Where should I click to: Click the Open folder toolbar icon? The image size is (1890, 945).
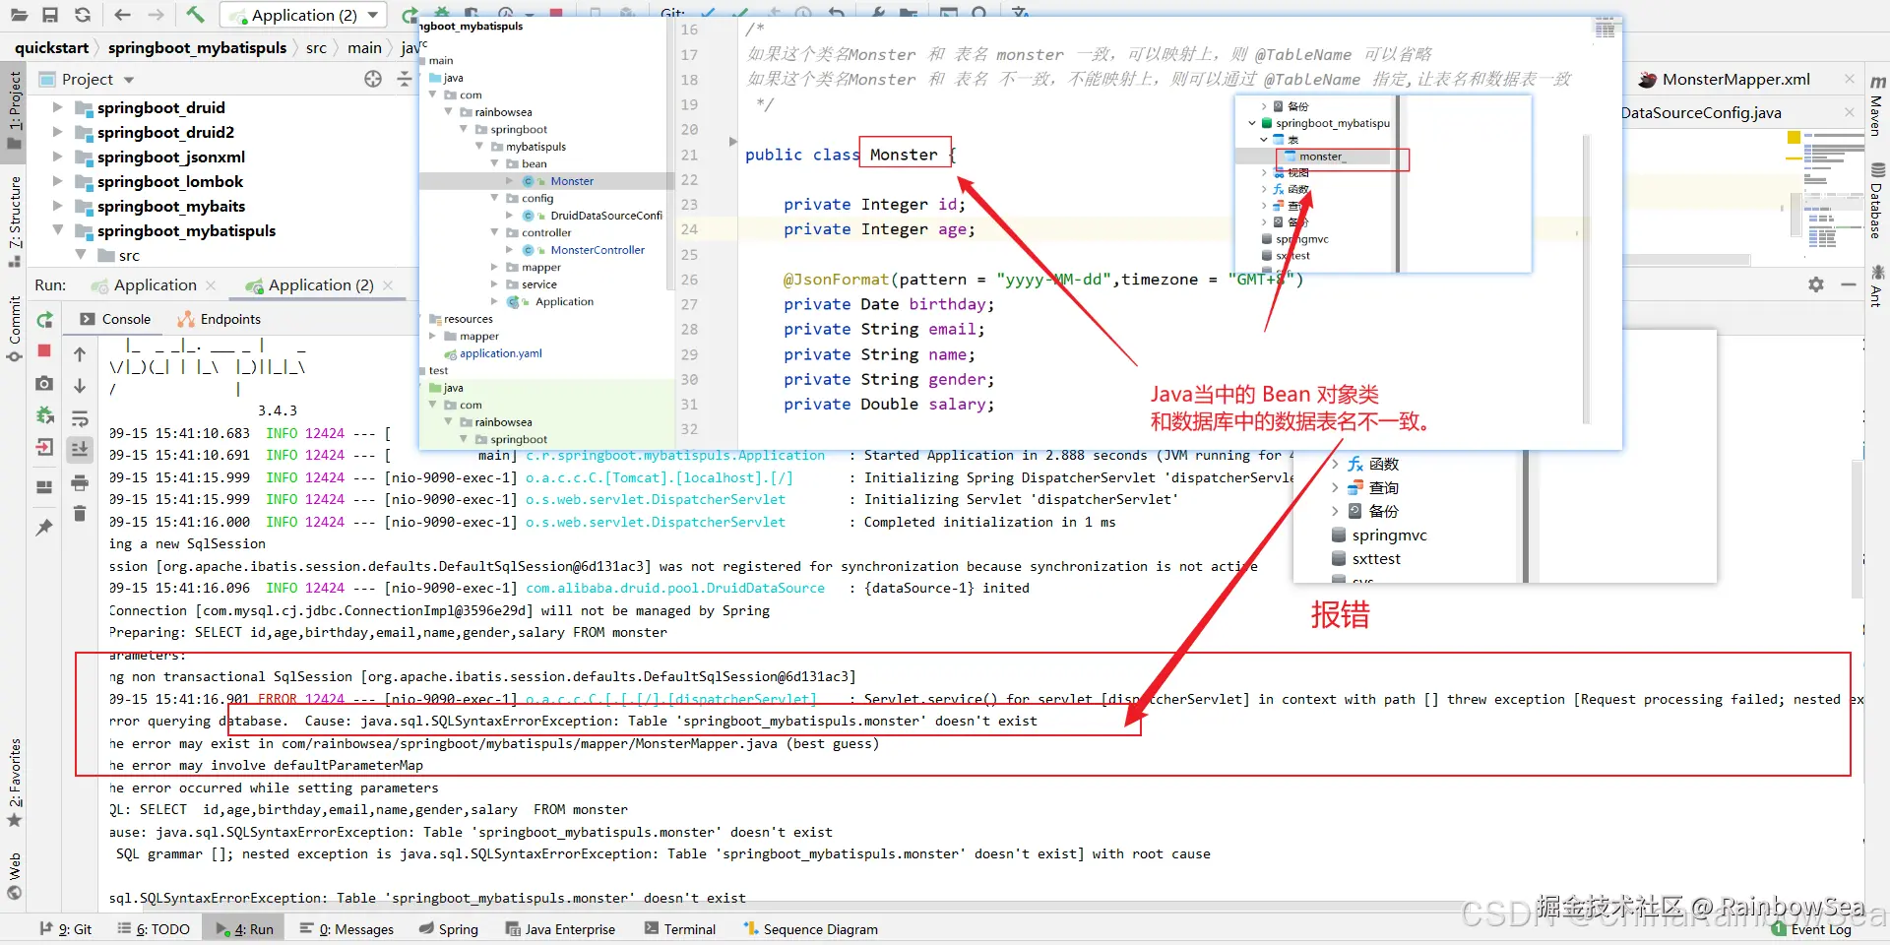click(19, 15)
